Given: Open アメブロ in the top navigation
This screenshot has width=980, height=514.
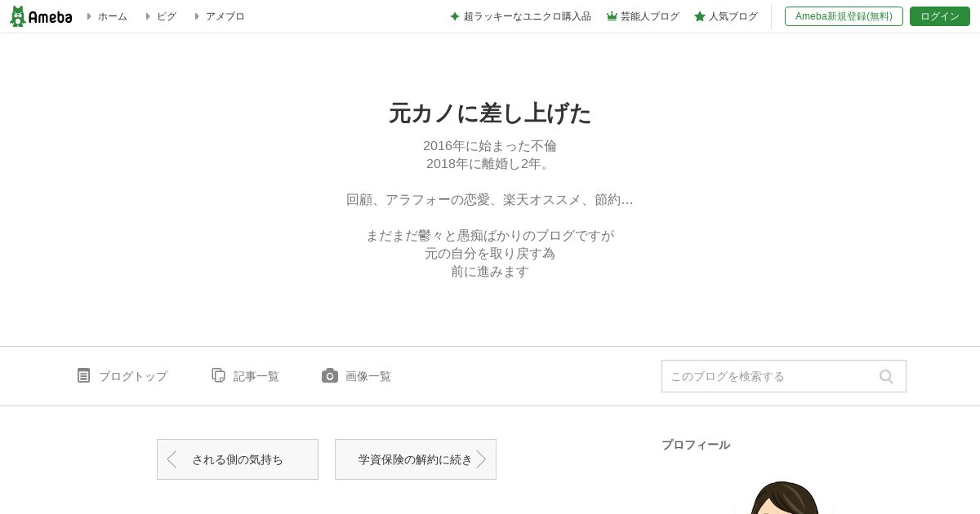Looking at the screenshot, I should [225, 16].
